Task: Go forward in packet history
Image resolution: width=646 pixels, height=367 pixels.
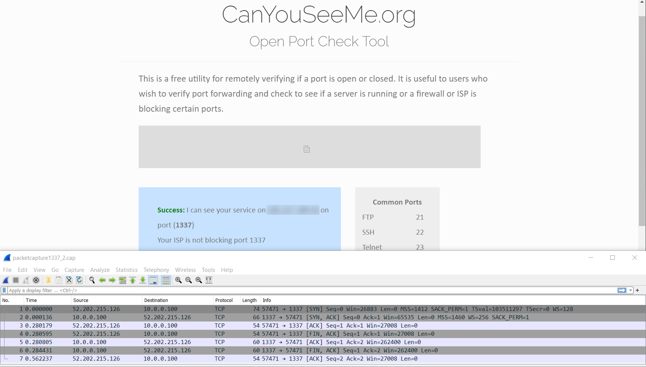Action: [x=112, y=280]
